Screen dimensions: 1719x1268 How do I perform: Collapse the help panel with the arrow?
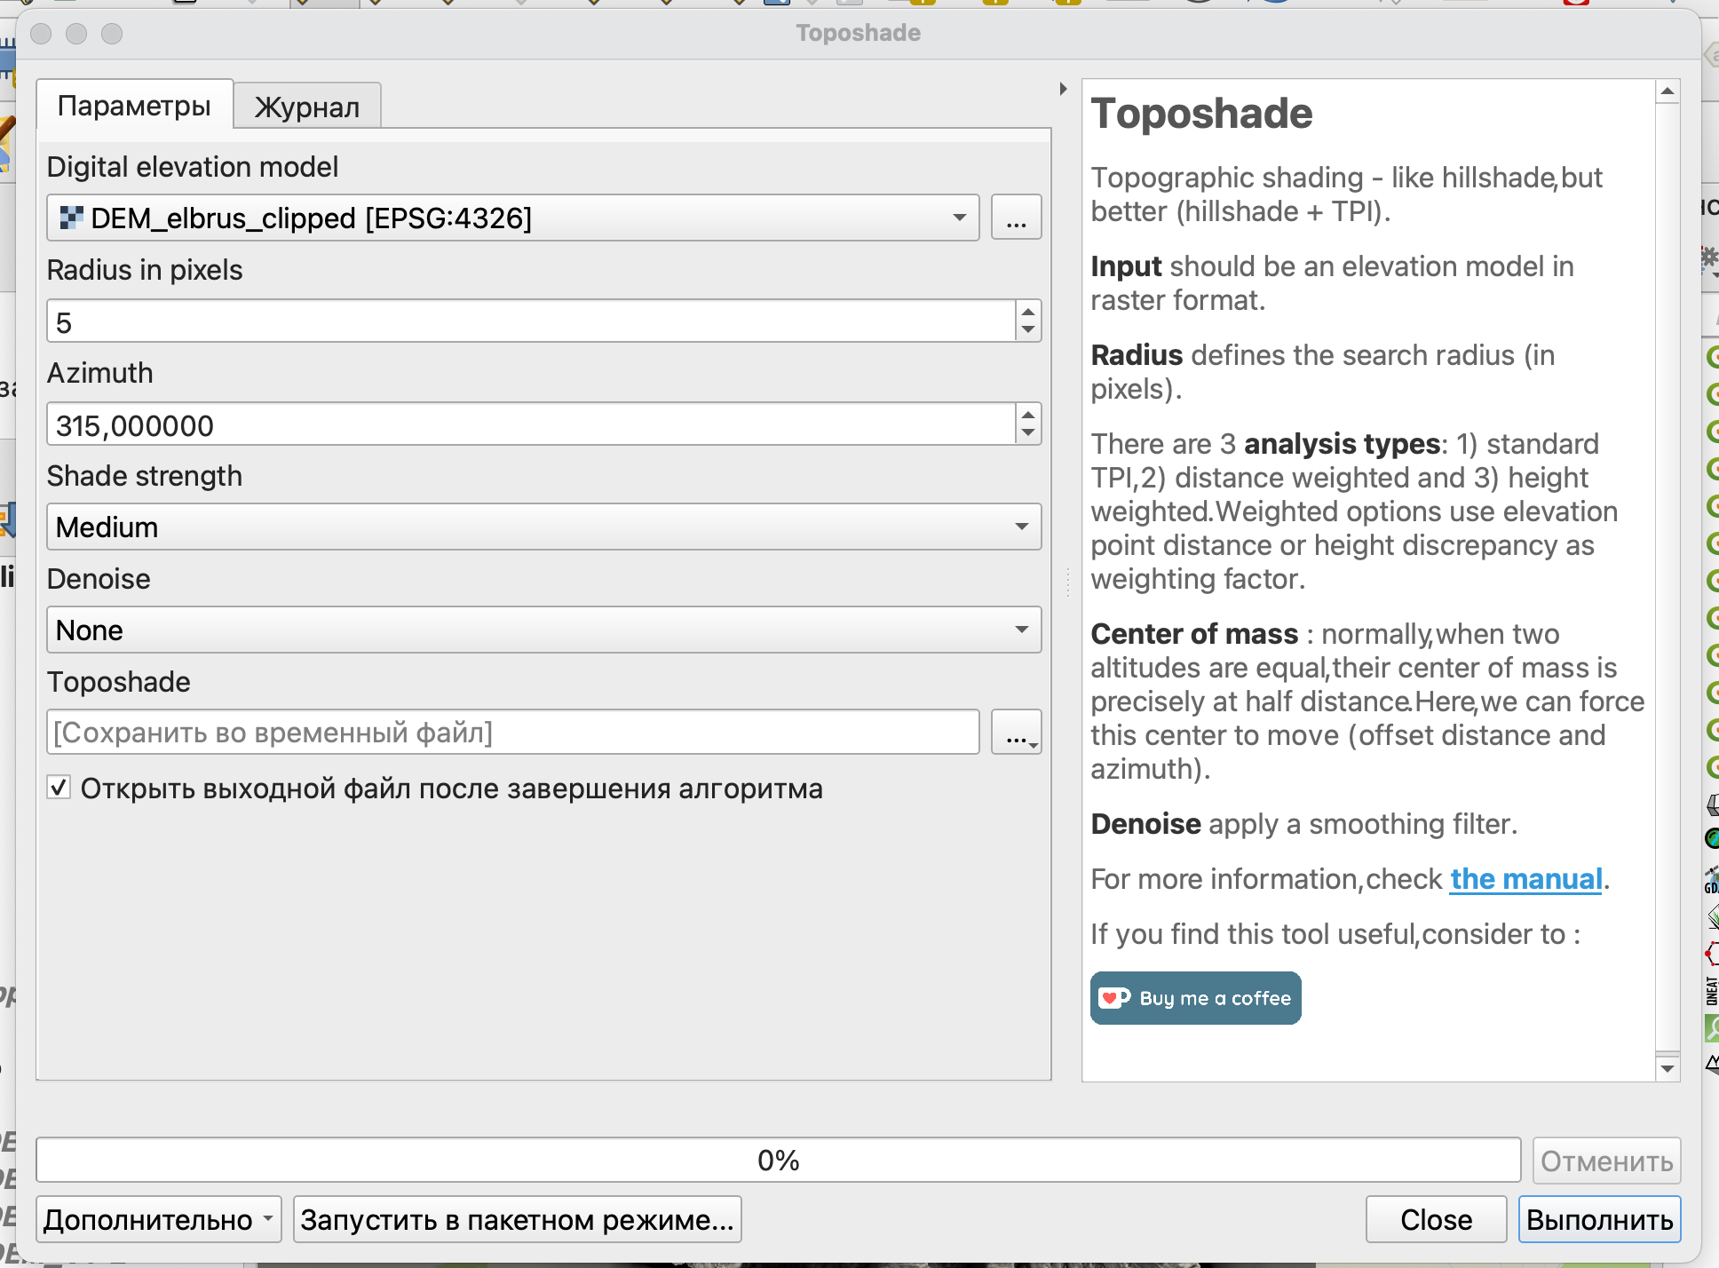[1063, 89]
